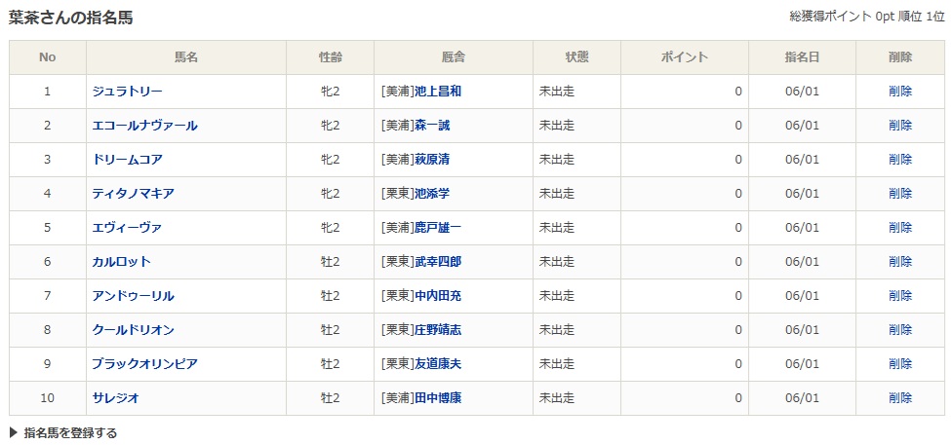Delete ジュラトリー via 削除 link

click(x=900, y=92)
